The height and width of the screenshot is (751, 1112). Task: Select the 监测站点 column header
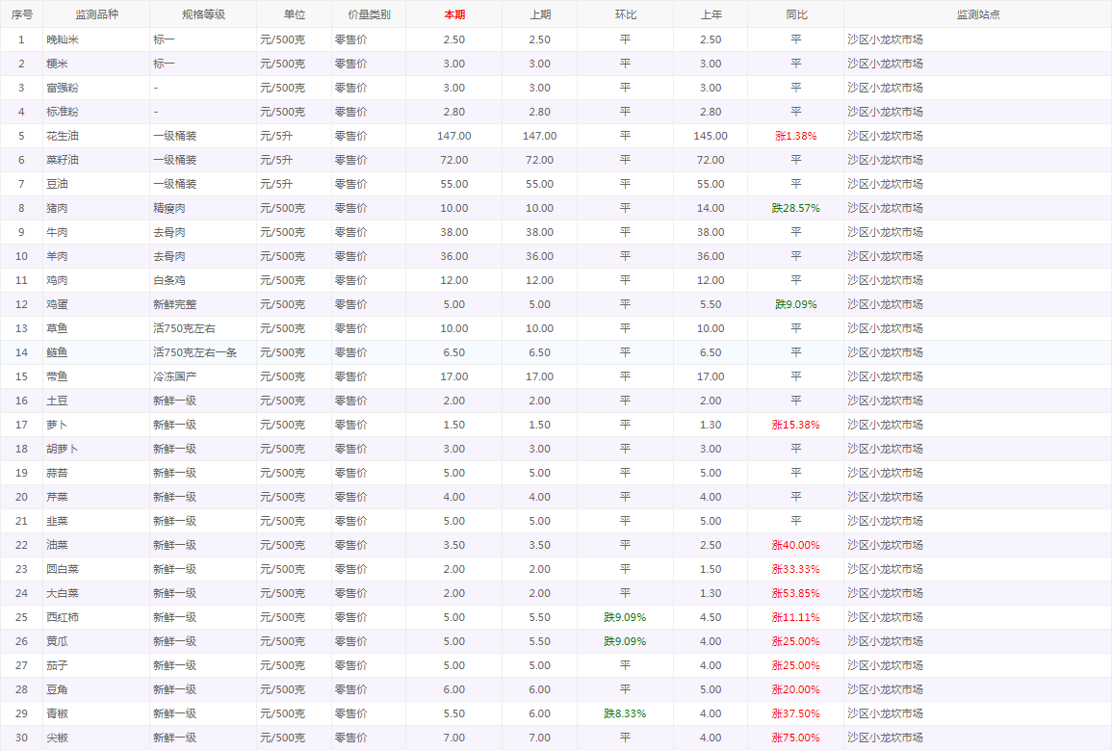tap(977, 14)
